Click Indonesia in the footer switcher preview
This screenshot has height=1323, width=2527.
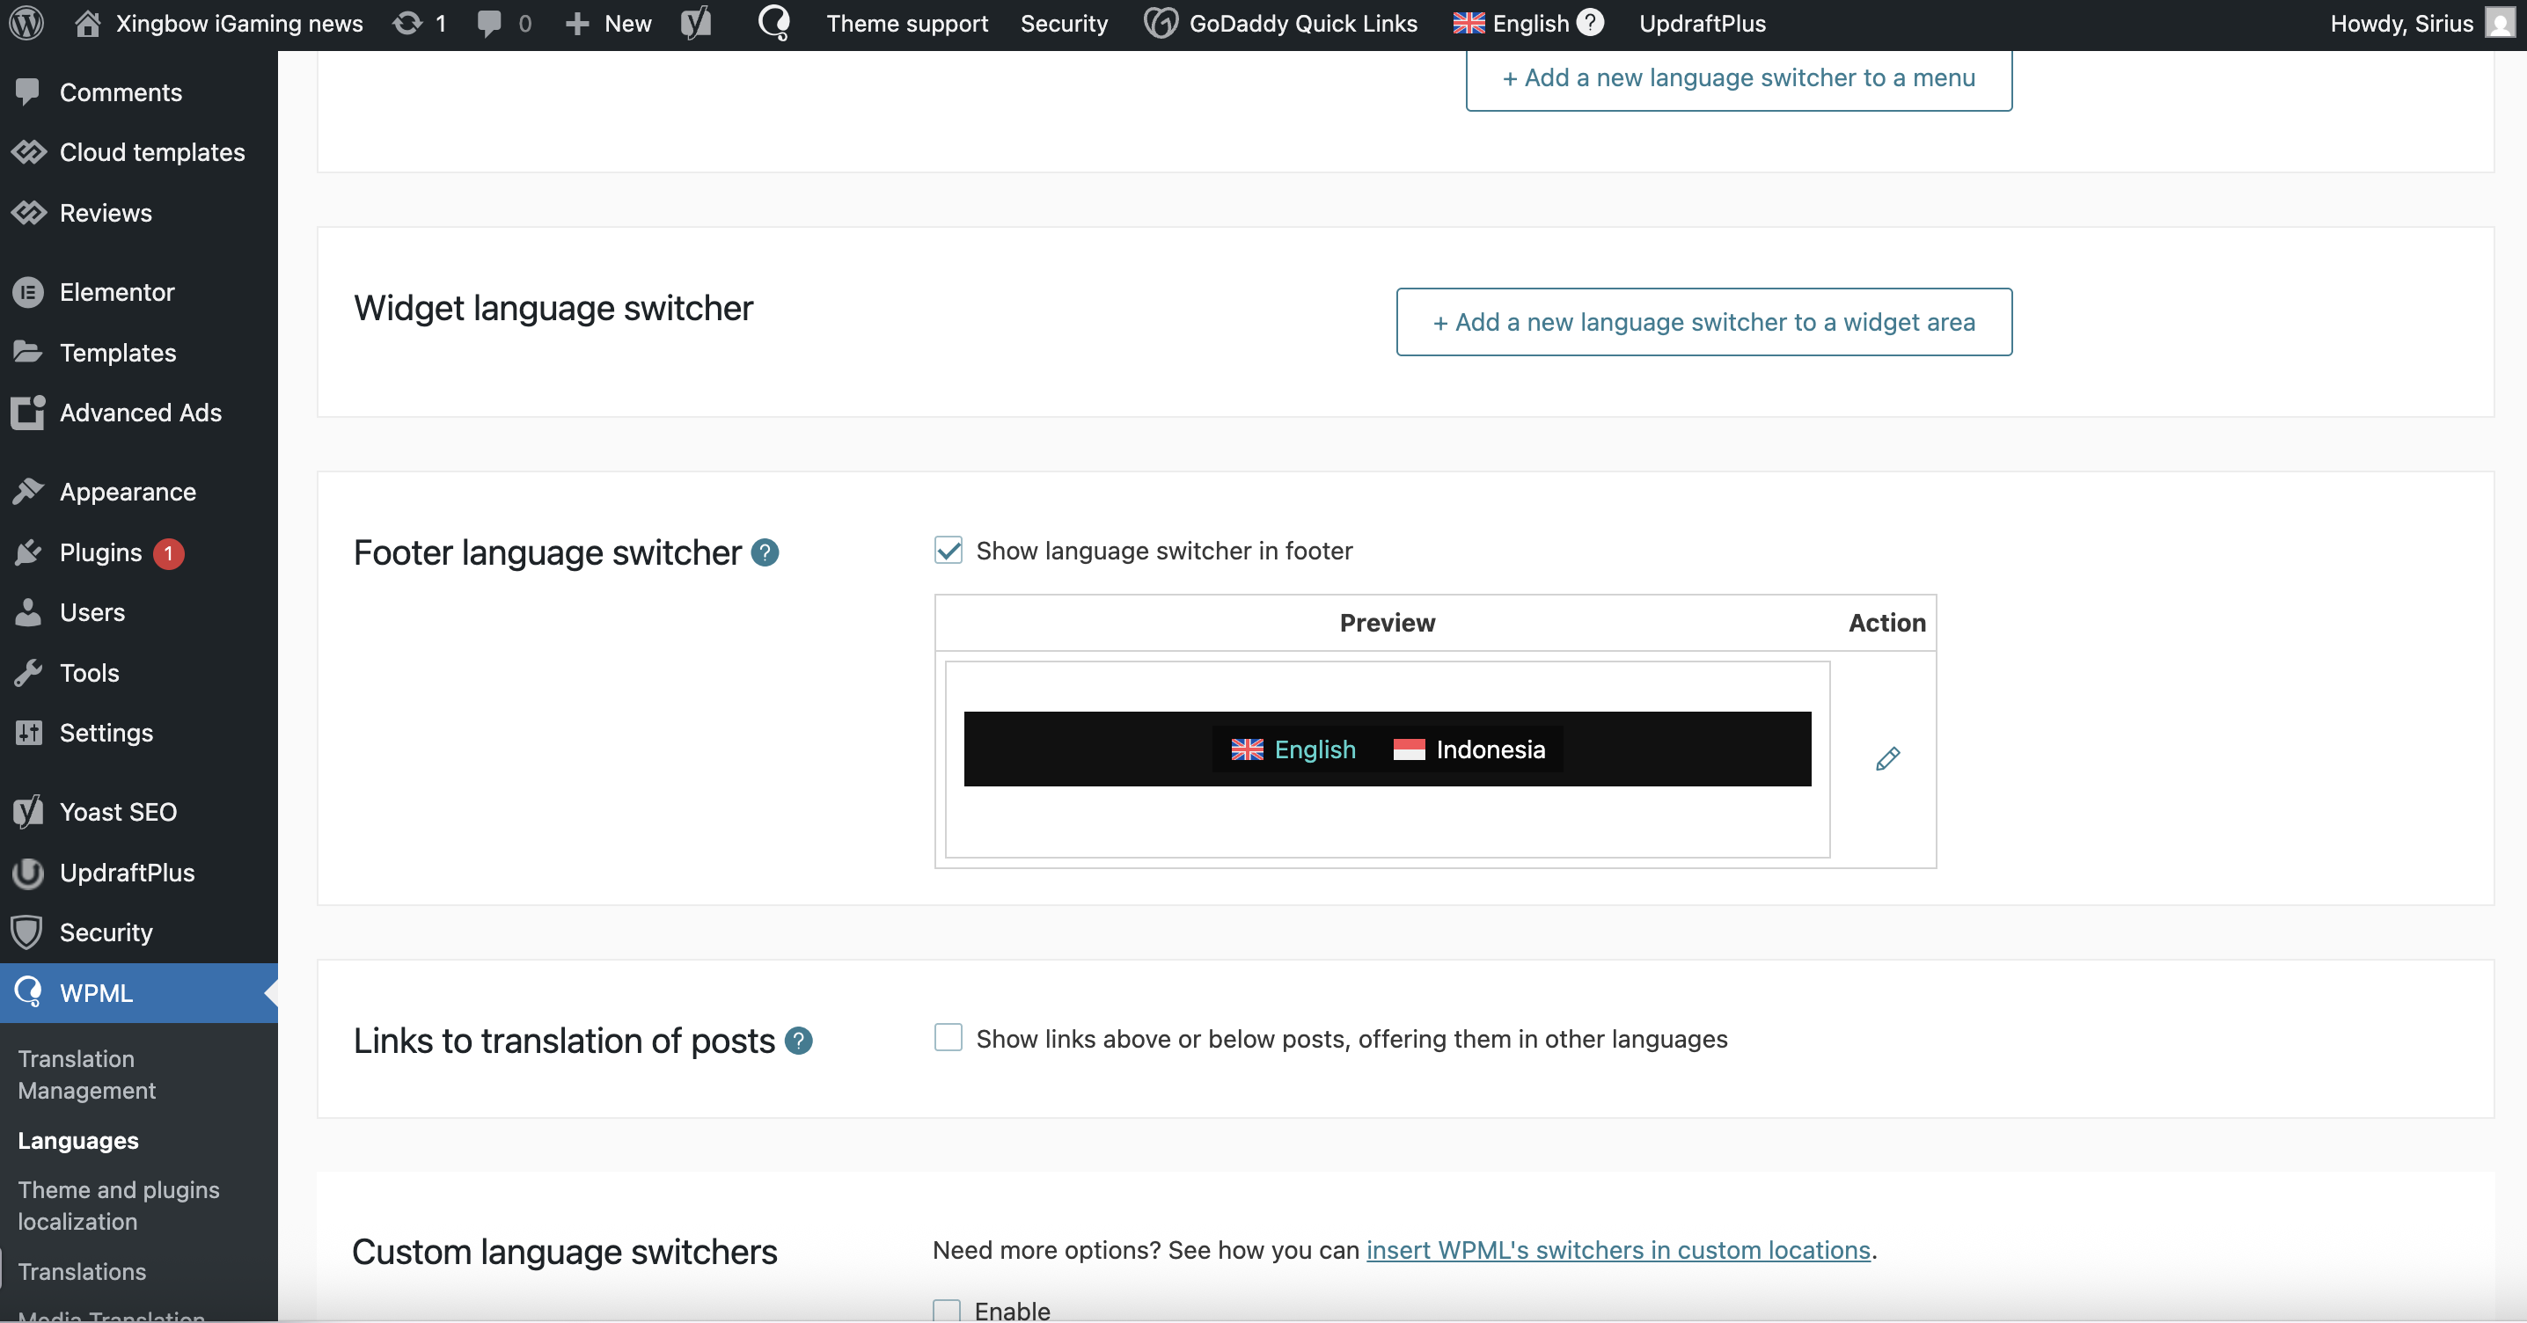tap(1469, 749)
